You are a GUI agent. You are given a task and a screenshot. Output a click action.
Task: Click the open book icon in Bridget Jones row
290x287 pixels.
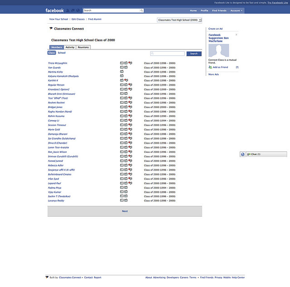tap(126, 107)
